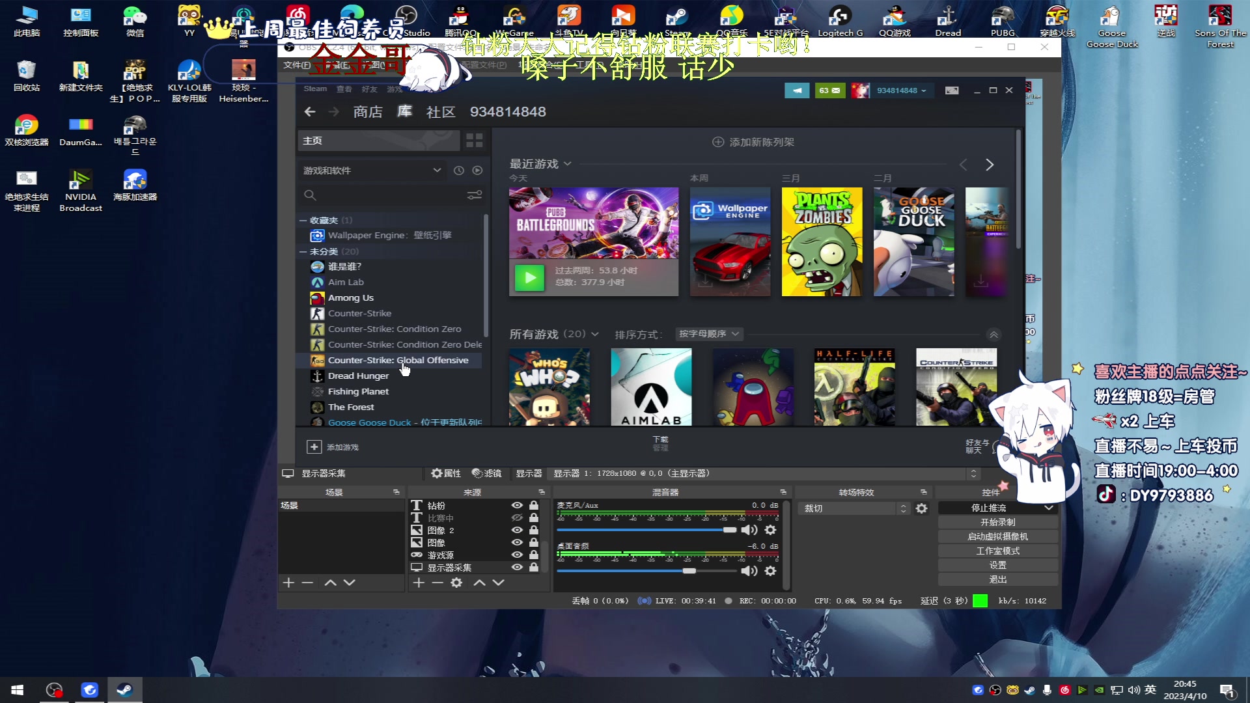Open the Steam 社区 tab
Viewport: 1250px width, 703px height.
tap(440, 112)
